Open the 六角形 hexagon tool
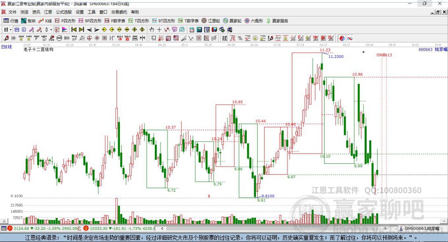 tap(254, 21)
